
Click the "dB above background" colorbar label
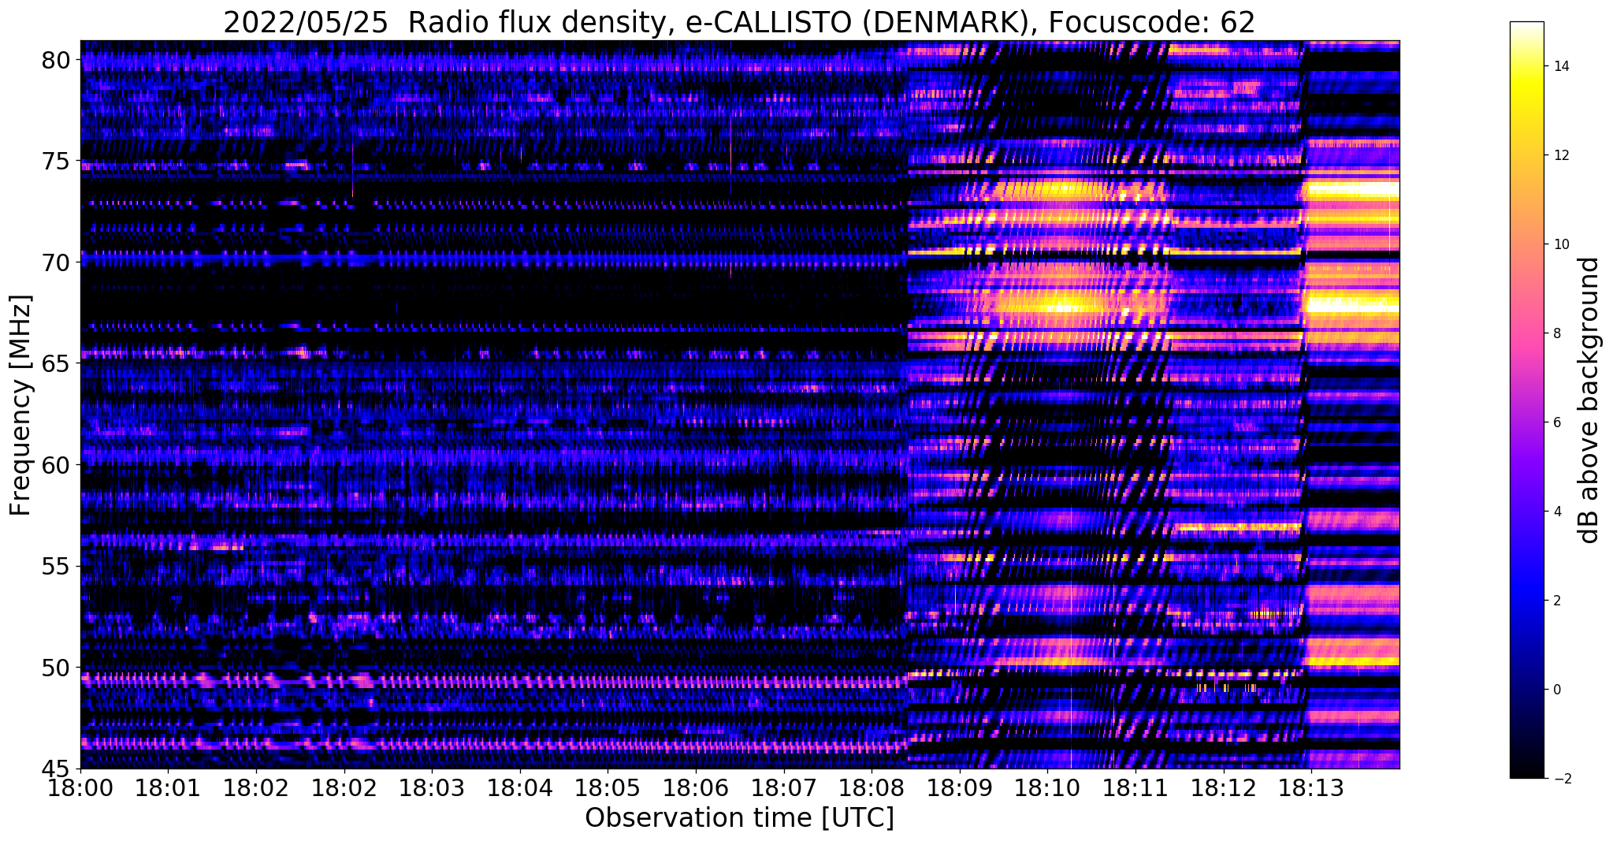tap(1589, 400)
